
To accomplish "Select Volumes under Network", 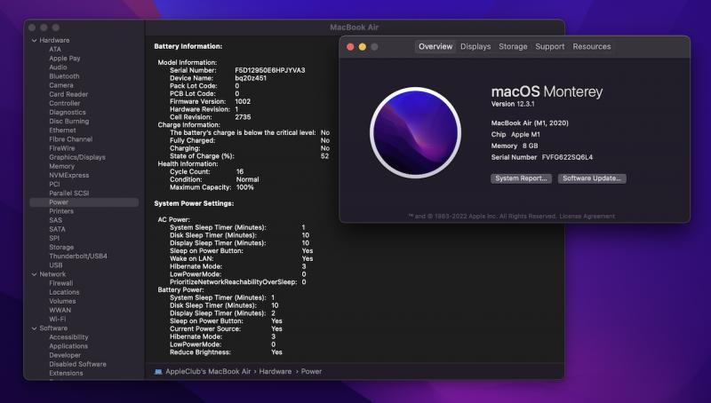I will point(62,302).
